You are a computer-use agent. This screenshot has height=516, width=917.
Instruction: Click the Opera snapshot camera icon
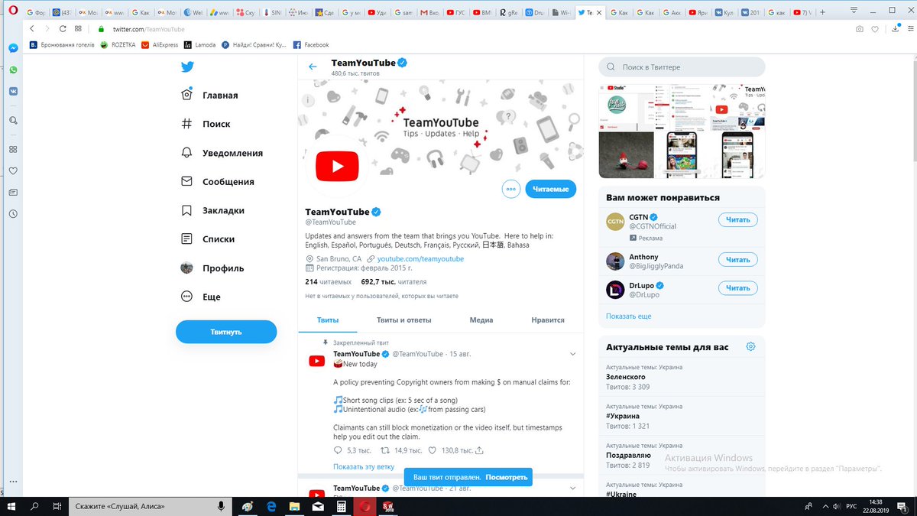860,29
